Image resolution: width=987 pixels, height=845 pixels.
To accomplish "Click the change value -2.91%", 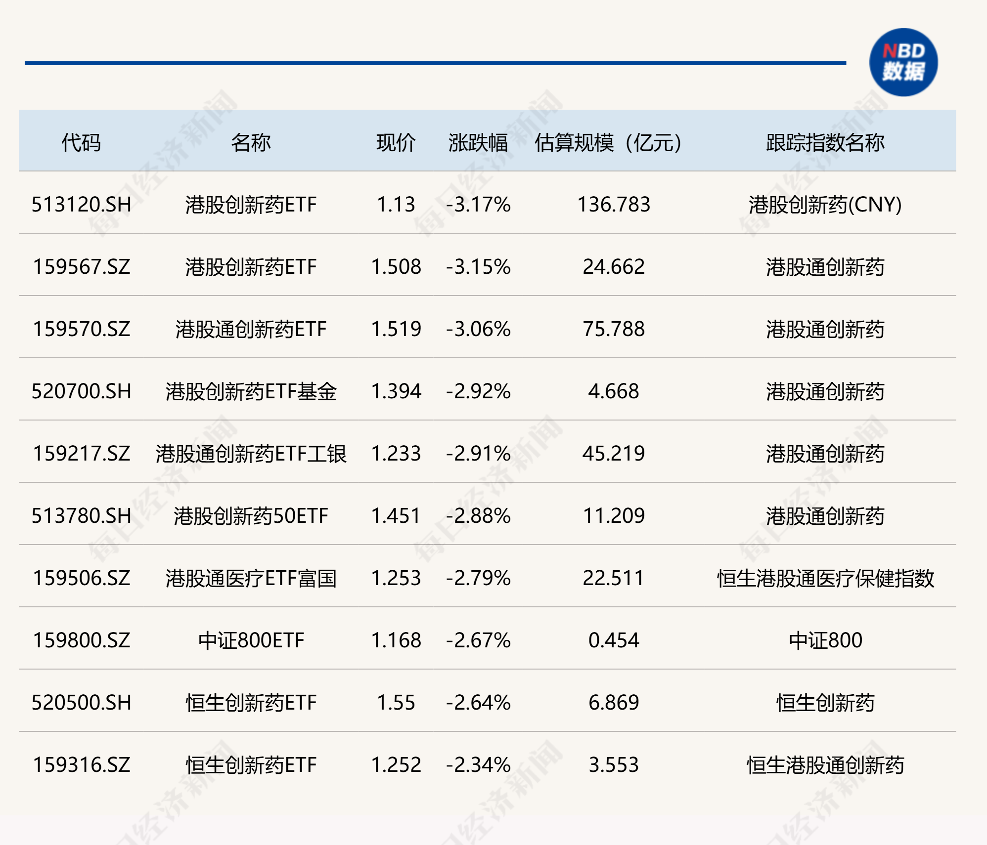I will (x=478, y=453).
